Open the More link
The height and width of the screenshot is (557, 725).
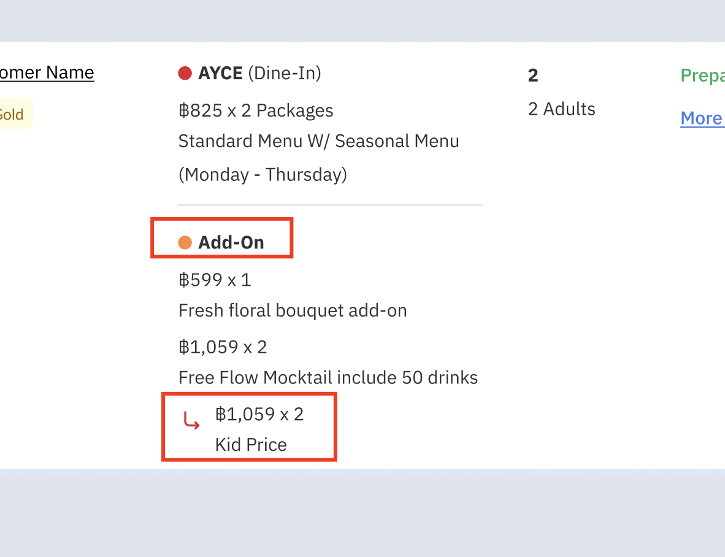tap(702, 118)
